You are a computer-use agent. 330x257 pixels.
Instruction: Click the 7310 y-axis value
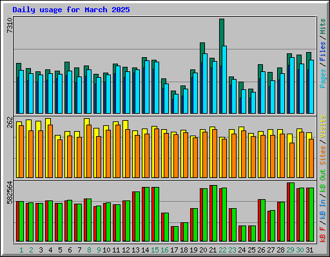(10, 25)
